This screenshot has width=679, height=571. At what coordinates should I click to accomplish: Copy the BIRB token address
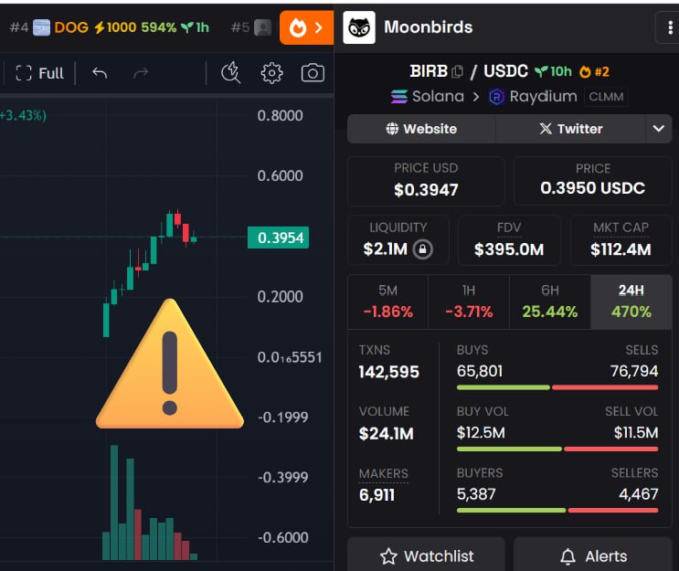click(457, 71)
